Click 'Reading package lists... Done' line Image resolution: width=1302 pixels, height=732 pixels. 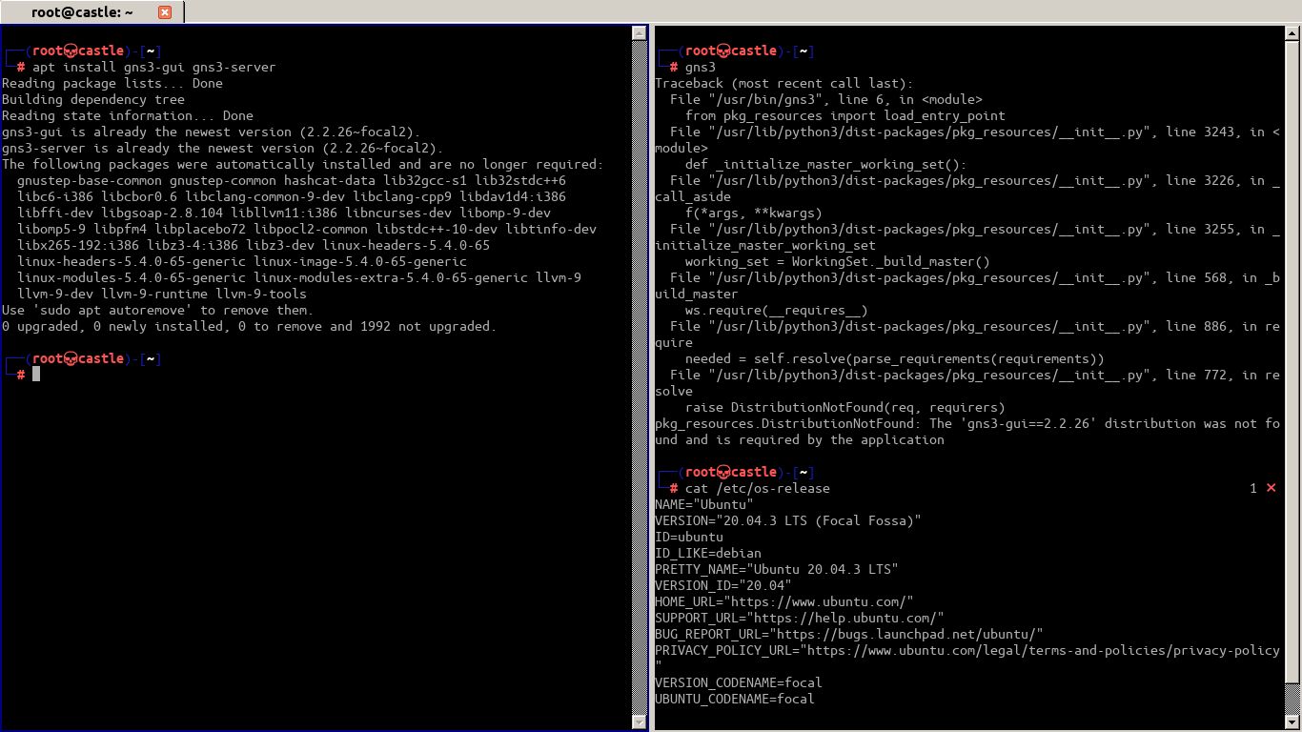click(x=112, y=83)
